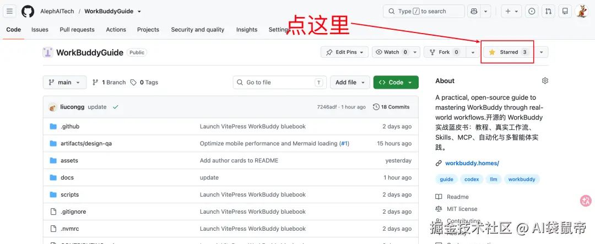Screen dimensions: 595x244
Task: Switch to the Code tab
Action: pos(14,30)
